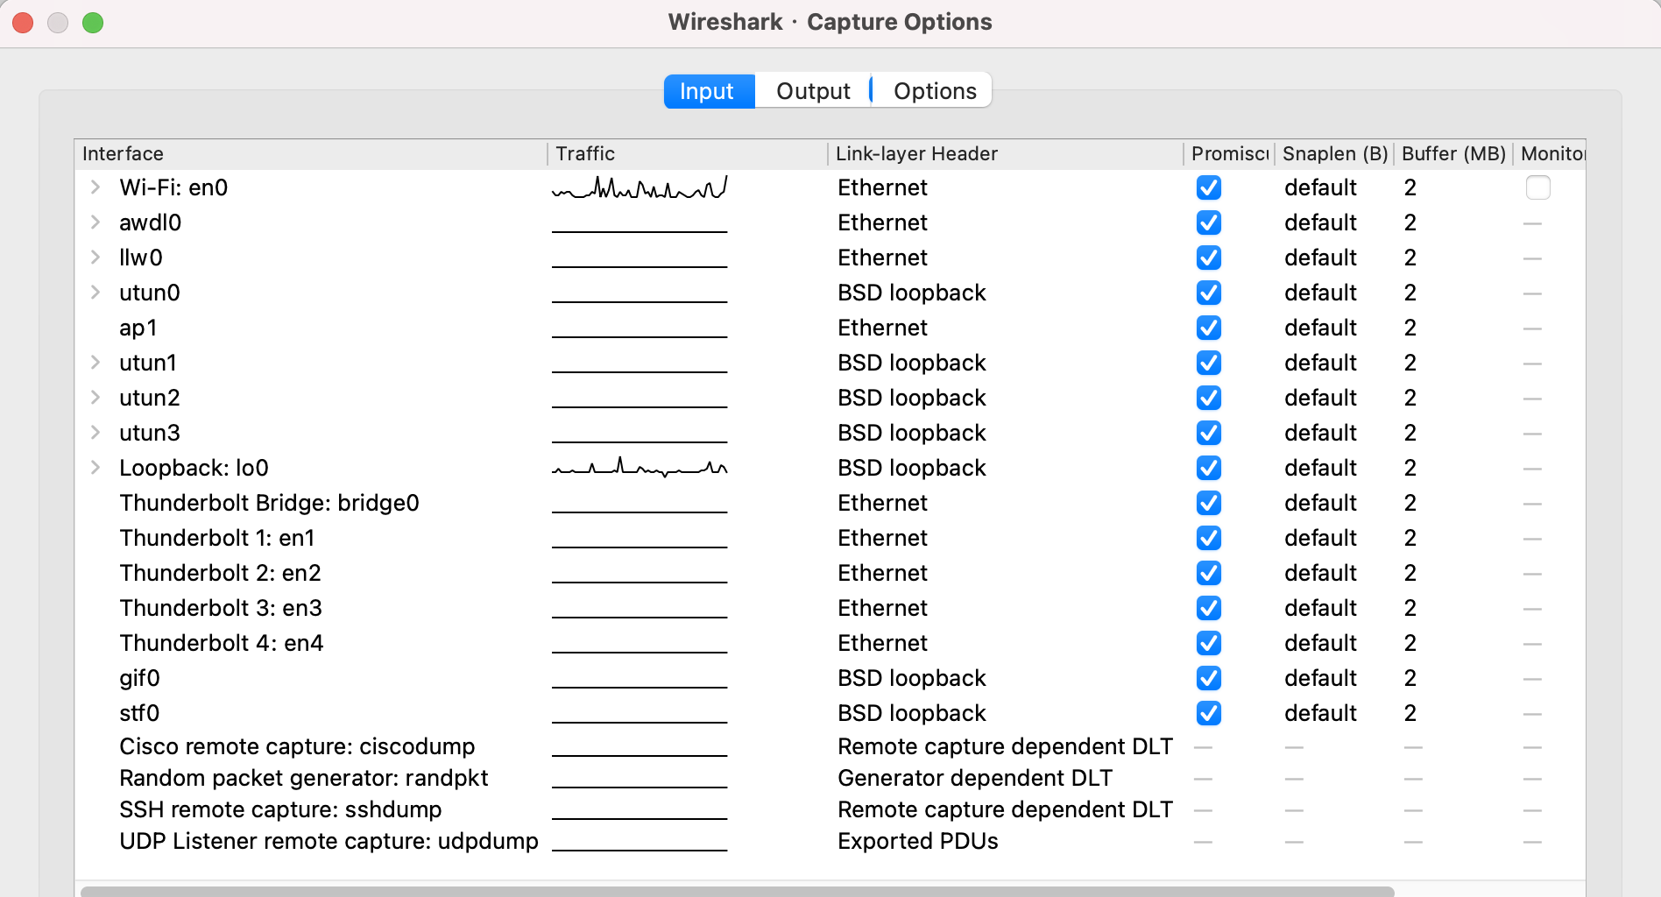Click the Exported PDUs link-layer cell

[x=918, y=841]
